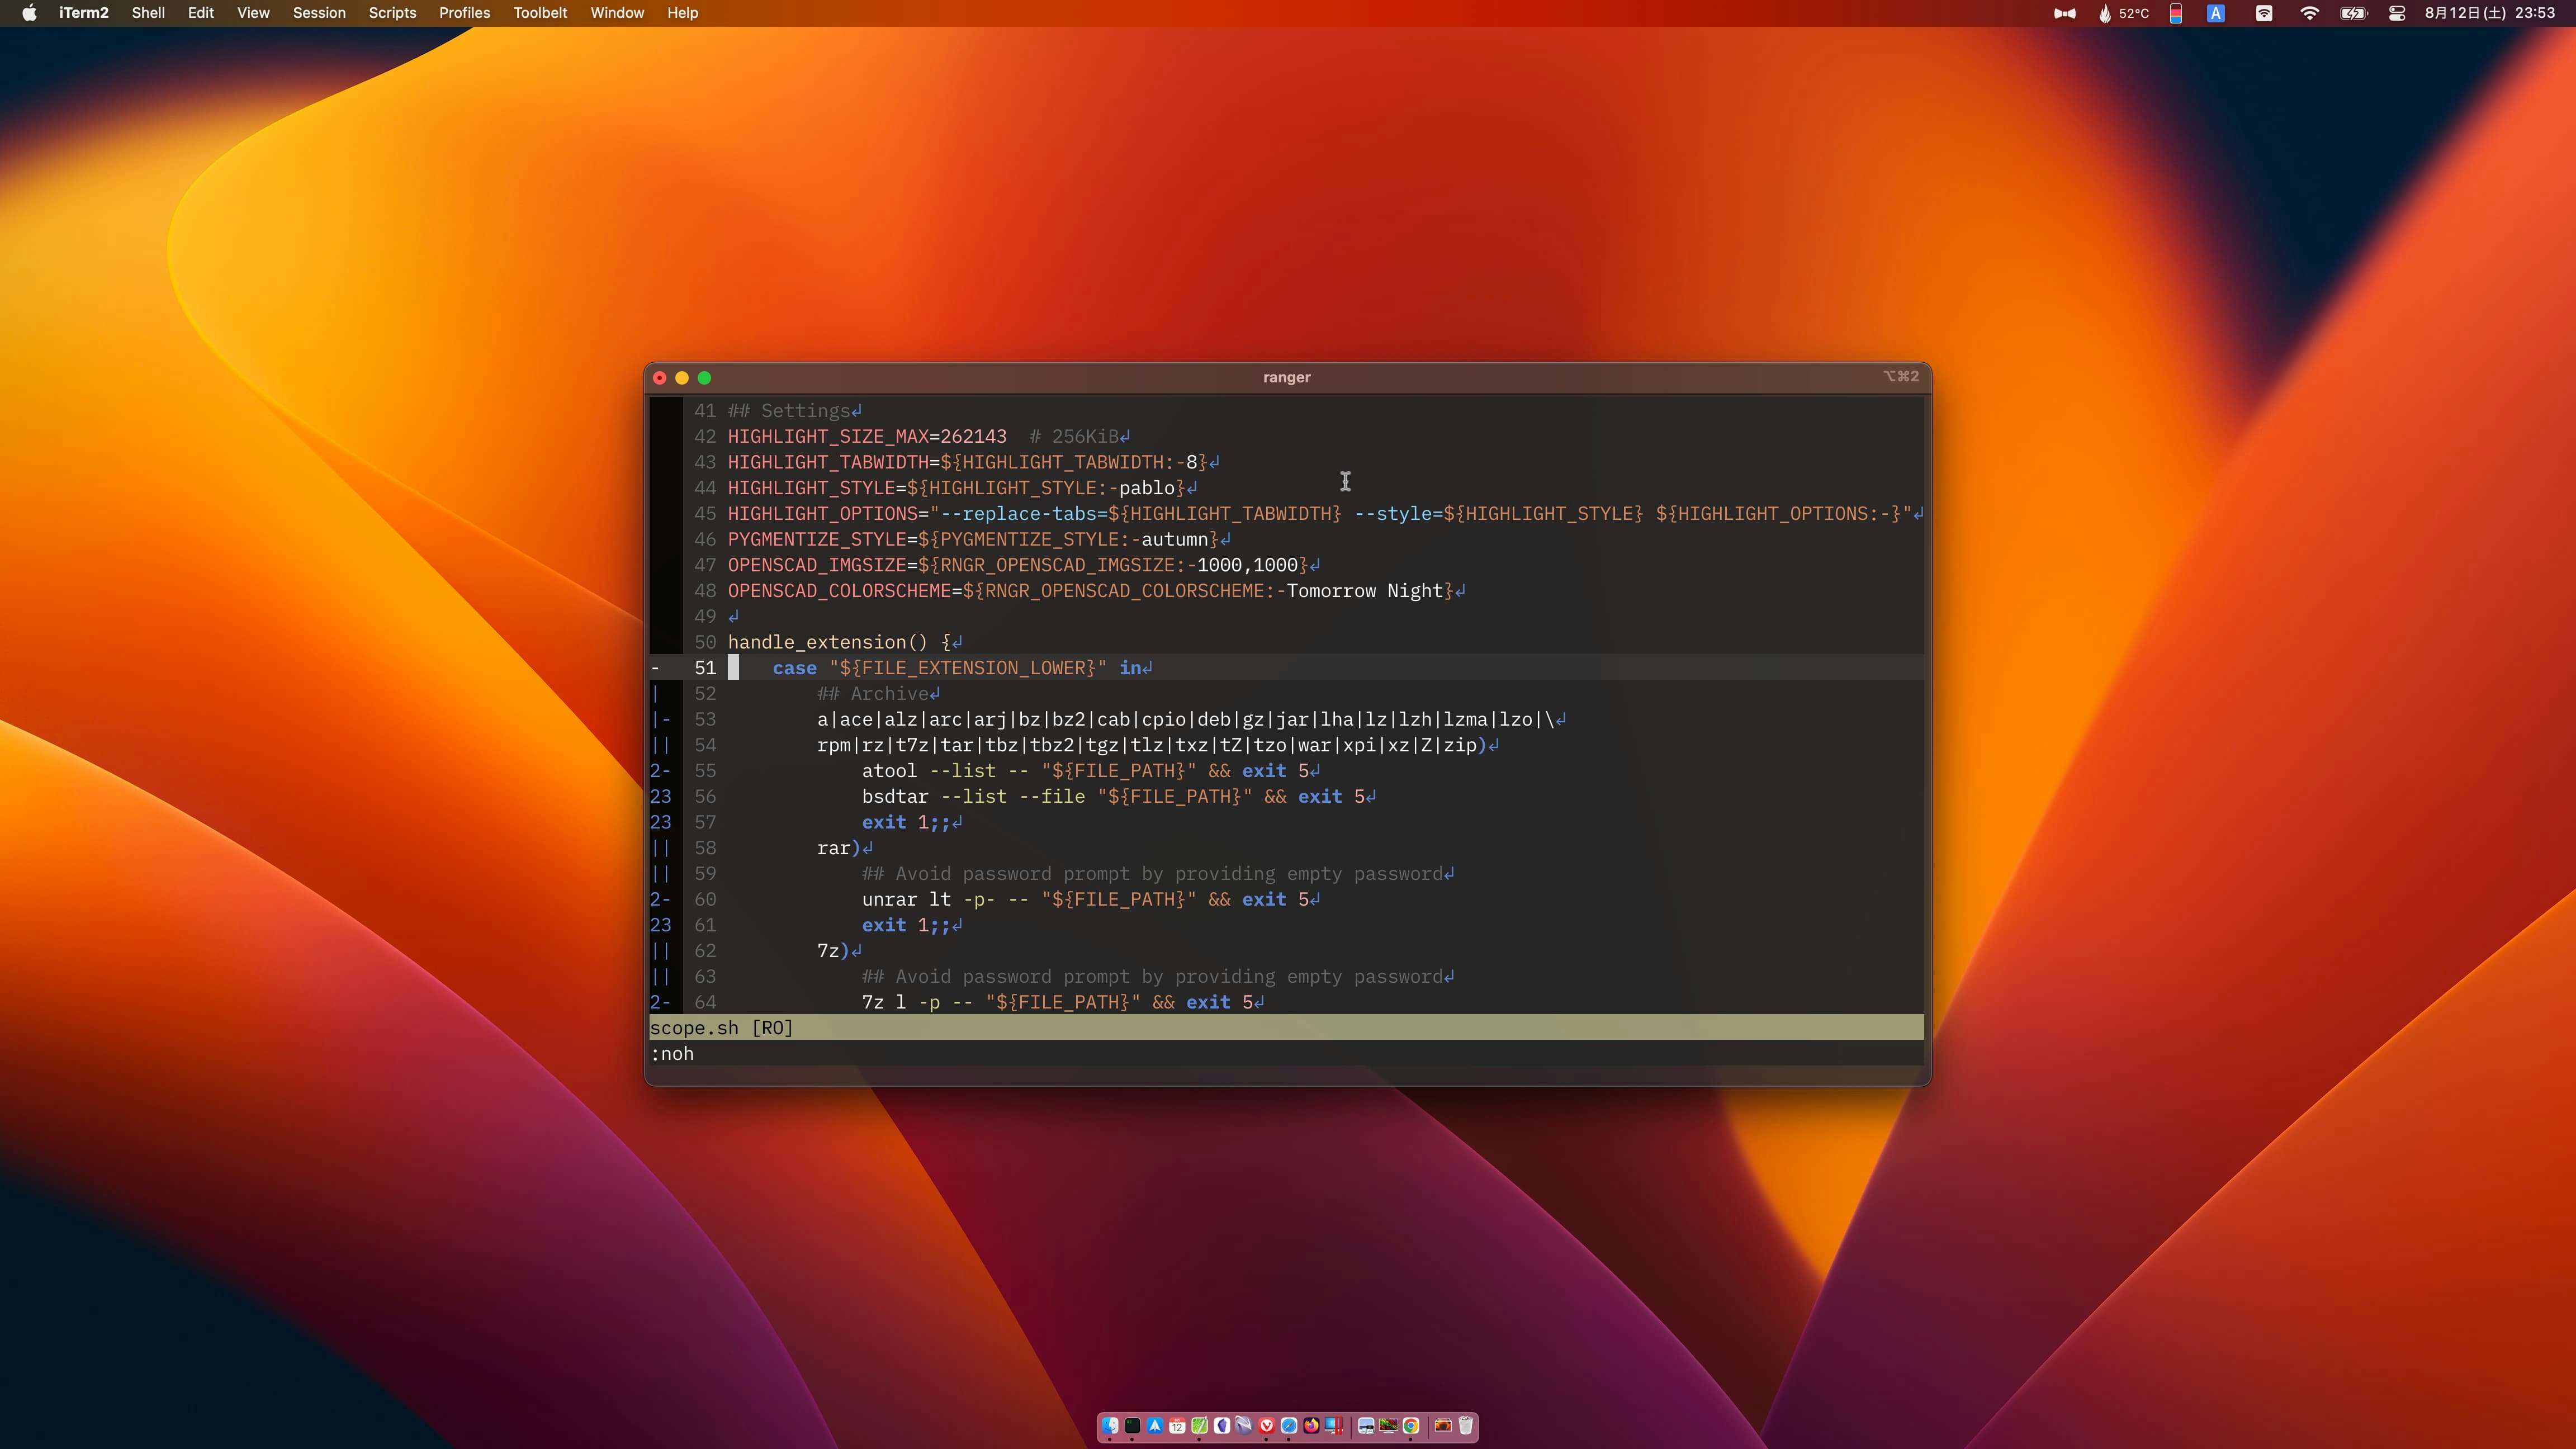This screenshot has width=2576, height=1449.
Task: Open the Trash in the Dock
Action: coord(1466,1425)
